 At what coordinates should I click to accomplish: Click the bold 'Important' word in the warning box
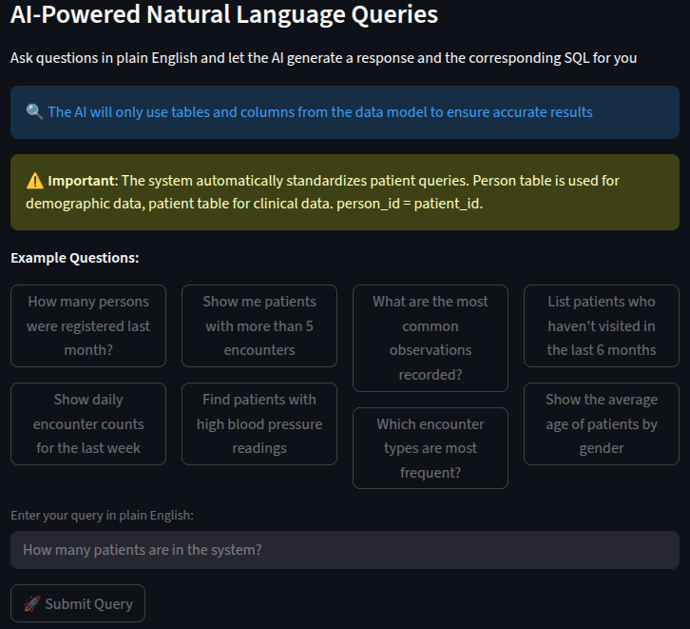[81, 180]
